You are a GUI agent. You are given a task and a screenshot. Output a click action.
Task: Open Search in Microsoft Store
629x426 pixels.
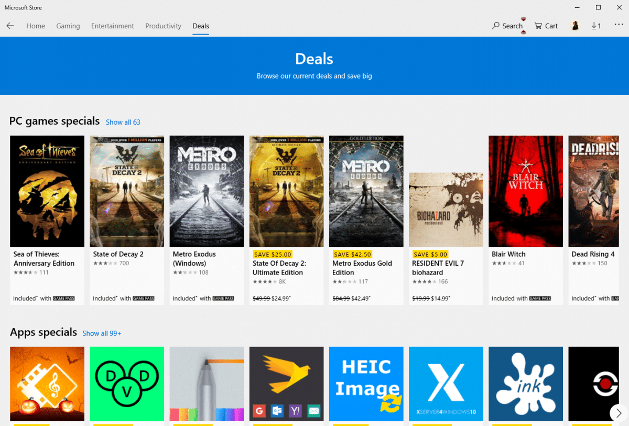[507, 25]
